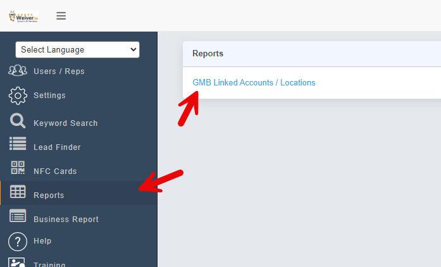Click the table grid icon beside Reports

click(x=18, y=192)
